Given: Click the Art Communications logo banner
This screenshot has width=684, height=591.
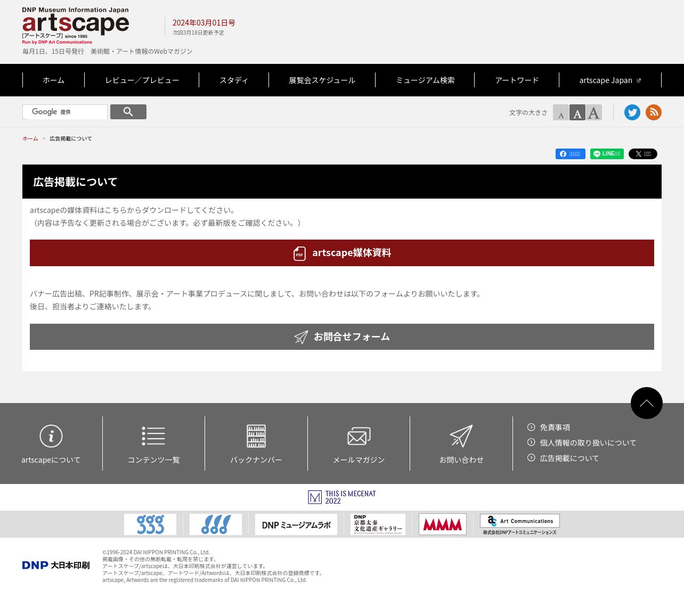Looking at the screenshot, I should (520, 524).
